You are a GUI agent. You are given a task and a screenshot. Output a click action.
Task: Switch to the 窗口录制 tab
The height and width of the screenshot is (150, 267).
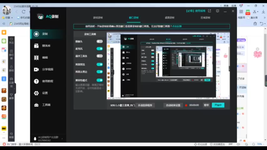pos(134,18)
